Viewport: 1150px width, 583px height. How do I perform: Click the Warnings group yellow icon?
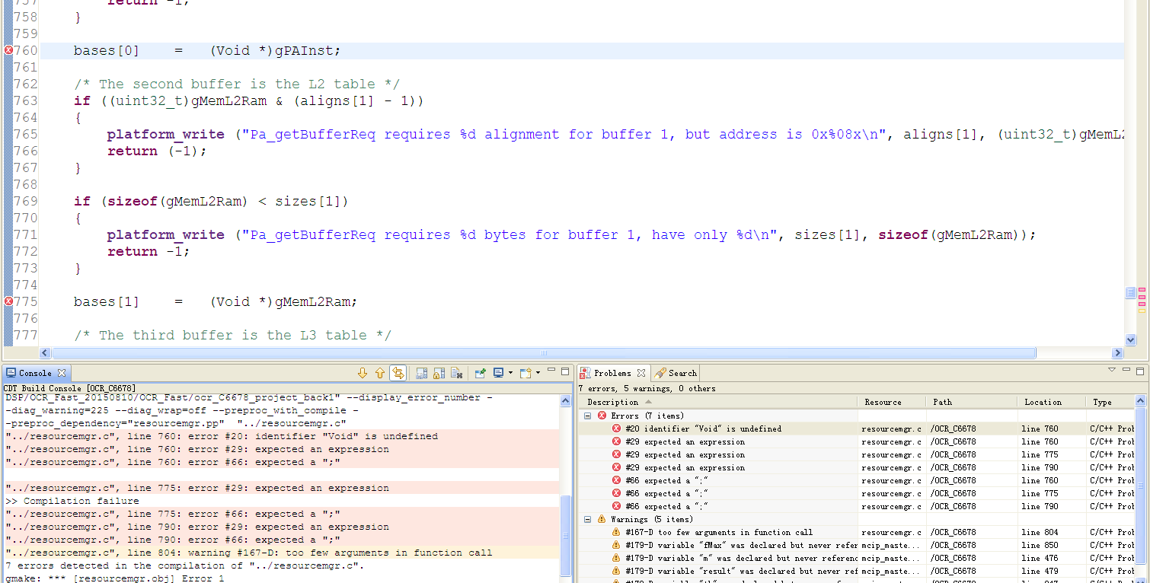(602, 519)
